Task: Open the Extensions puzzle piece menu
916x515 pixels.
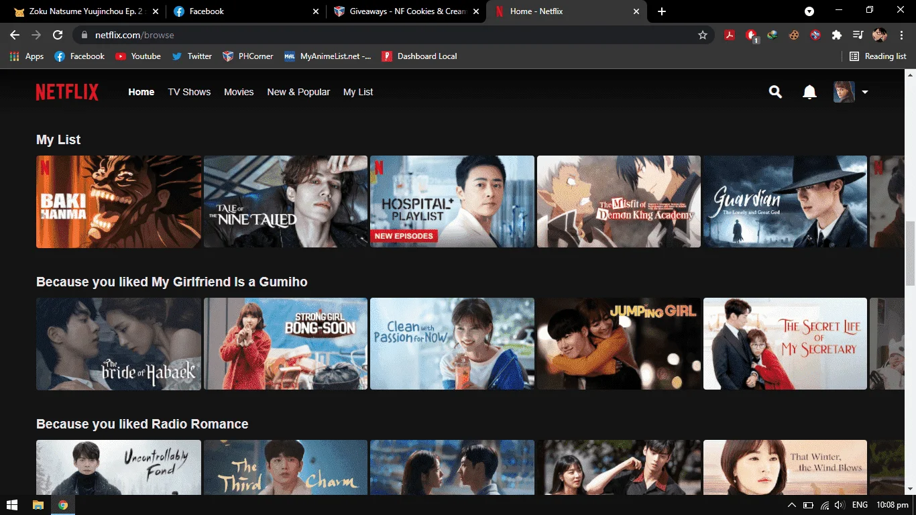Action: [x=836, y=35]
